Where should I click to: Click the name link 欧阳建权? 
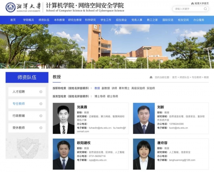83,143
